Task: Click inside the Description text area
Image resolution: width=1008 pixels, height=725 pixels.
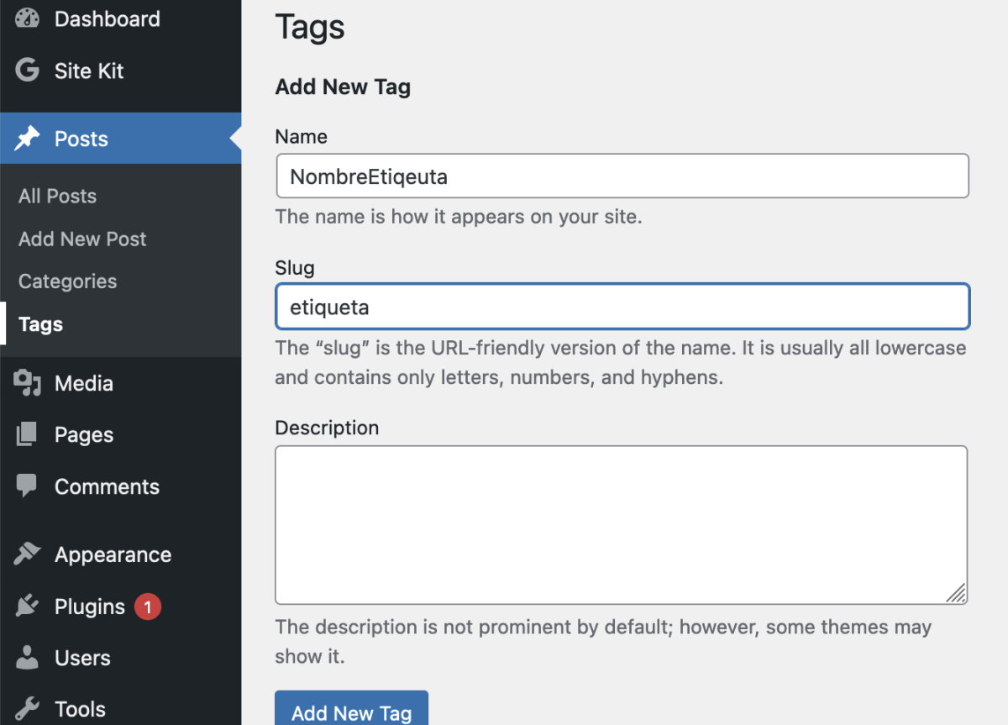Action: pyautogui.click(x=622, y=525)
